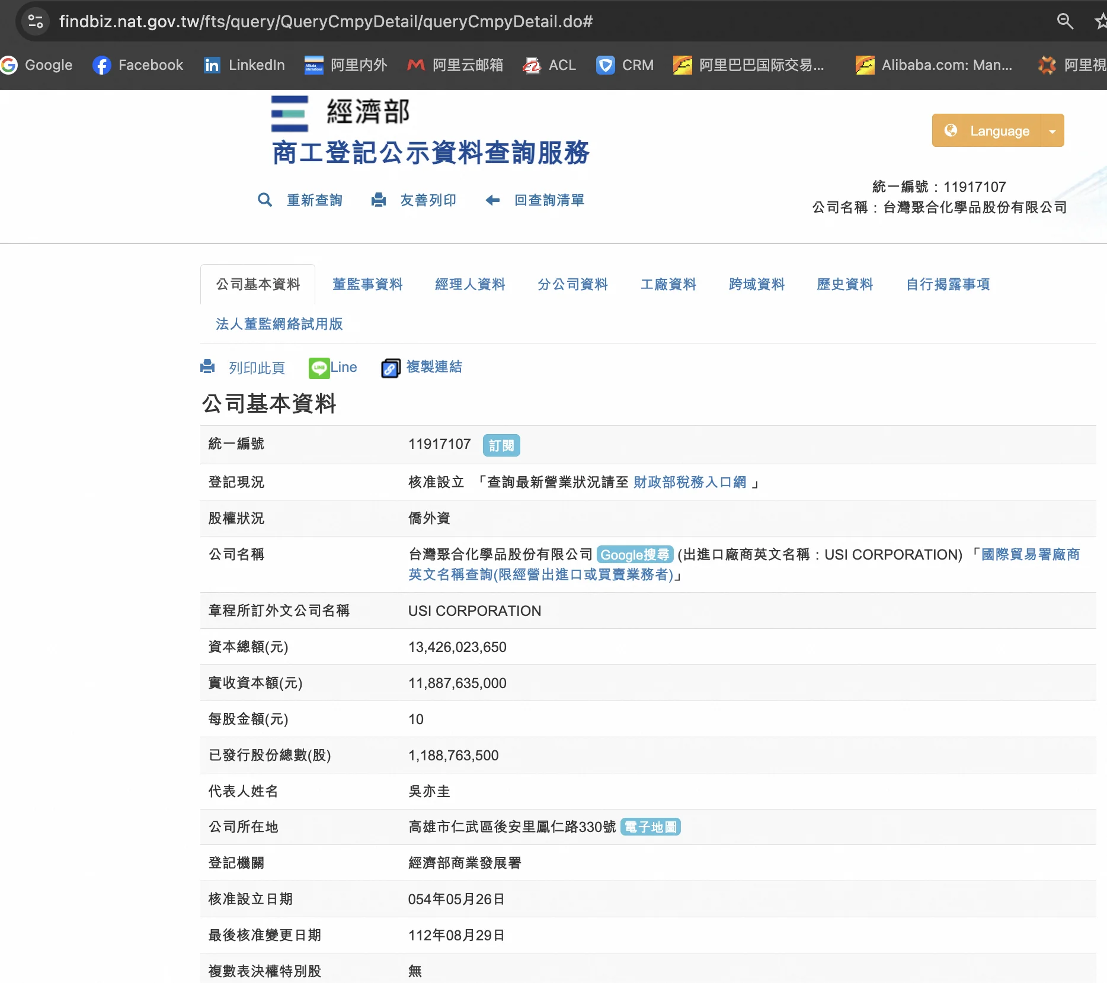
Task: Switch to the 歷史資料 tab
Action: [x=844, y=284]
